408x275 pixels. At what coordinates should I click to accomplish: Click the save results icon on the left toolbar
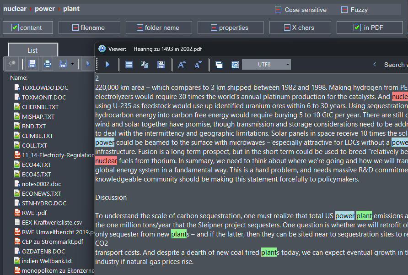tap(31, 64)
